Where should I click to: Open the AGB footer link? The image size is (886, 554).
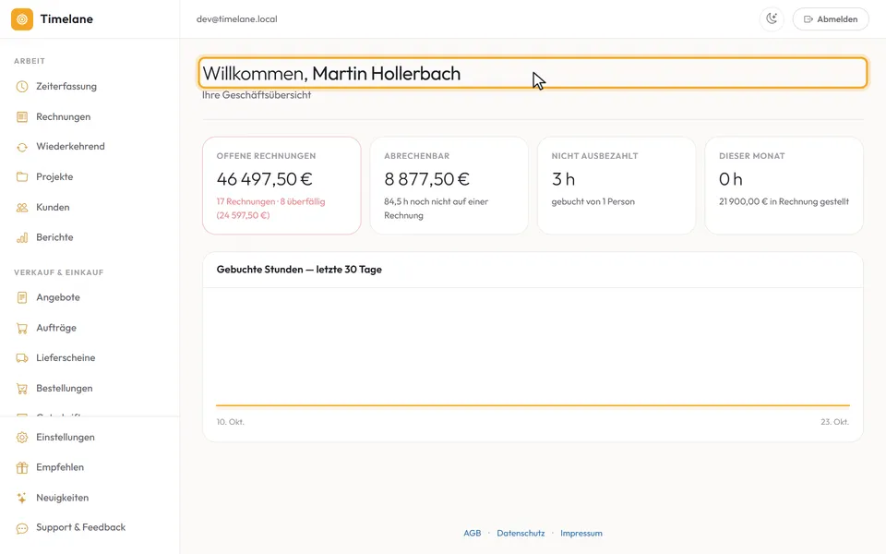click(x=473, y=533)
